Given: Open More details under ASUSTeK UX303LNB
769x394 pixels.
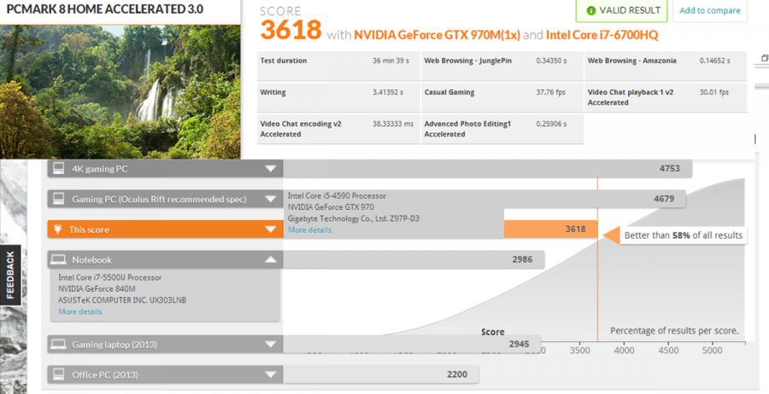Looking at the screenshot, I should click(x=80, y=312).
